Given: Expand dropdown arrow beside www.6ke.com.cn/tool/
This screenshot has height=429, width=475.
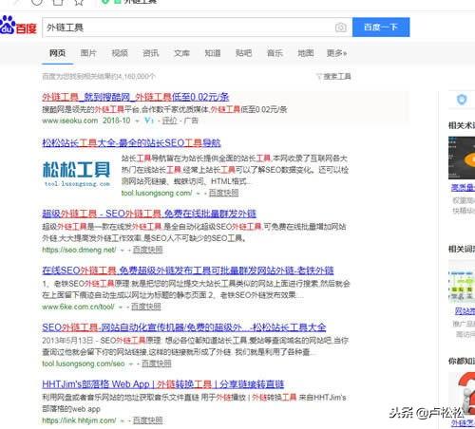Looking at the screenshot, I should click(x=121, y=307).
